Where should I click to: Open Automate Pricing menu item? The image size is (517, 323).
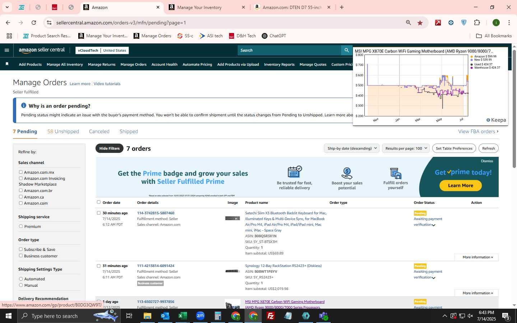click(197, 65)
